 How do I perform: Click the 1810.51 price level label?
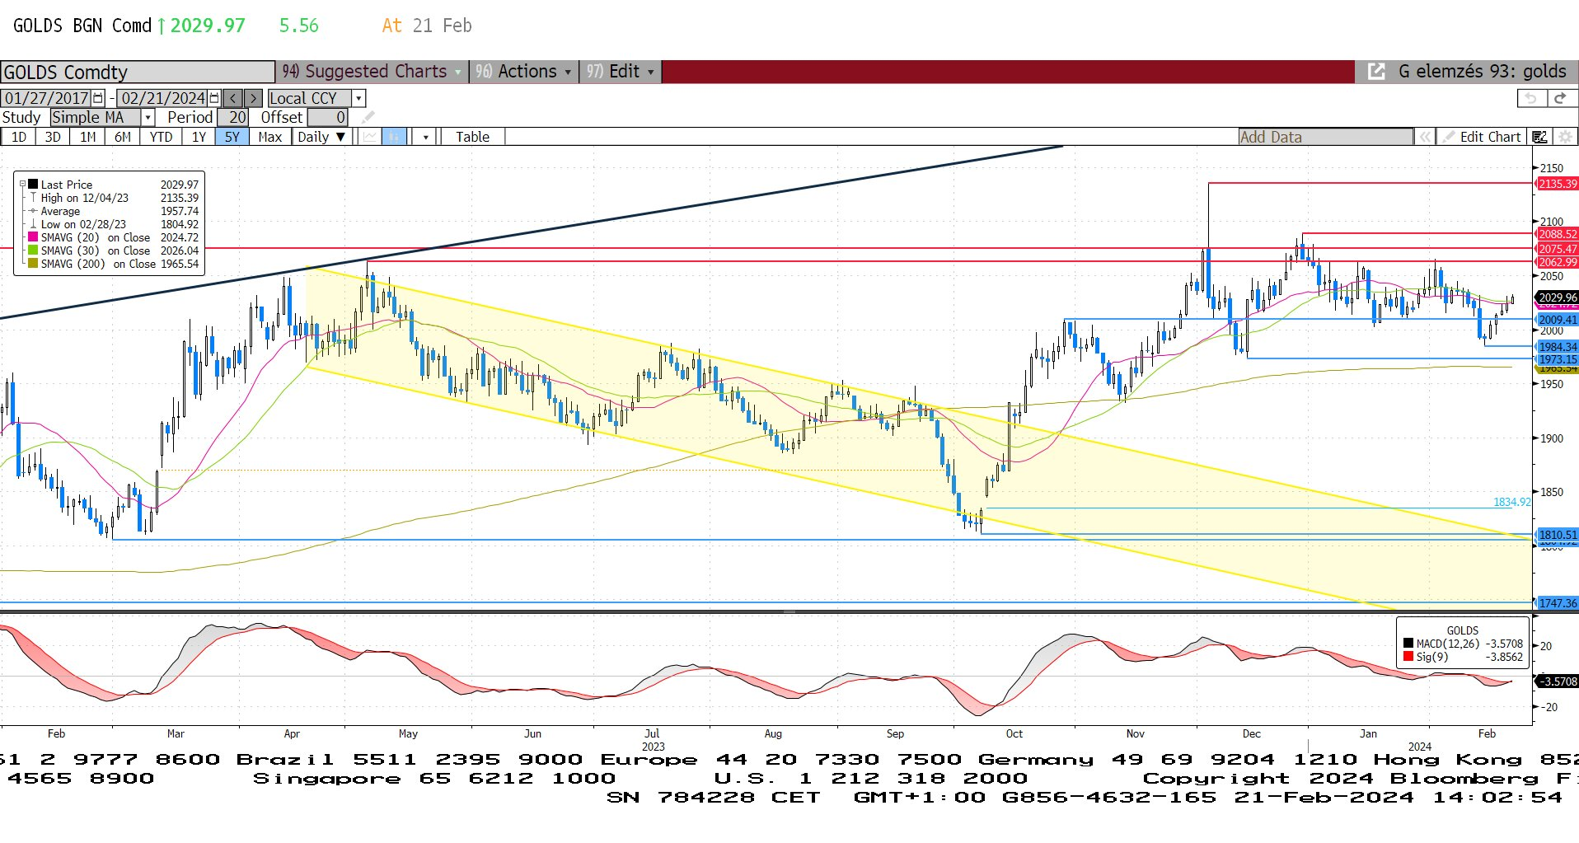coord(1558,535)
